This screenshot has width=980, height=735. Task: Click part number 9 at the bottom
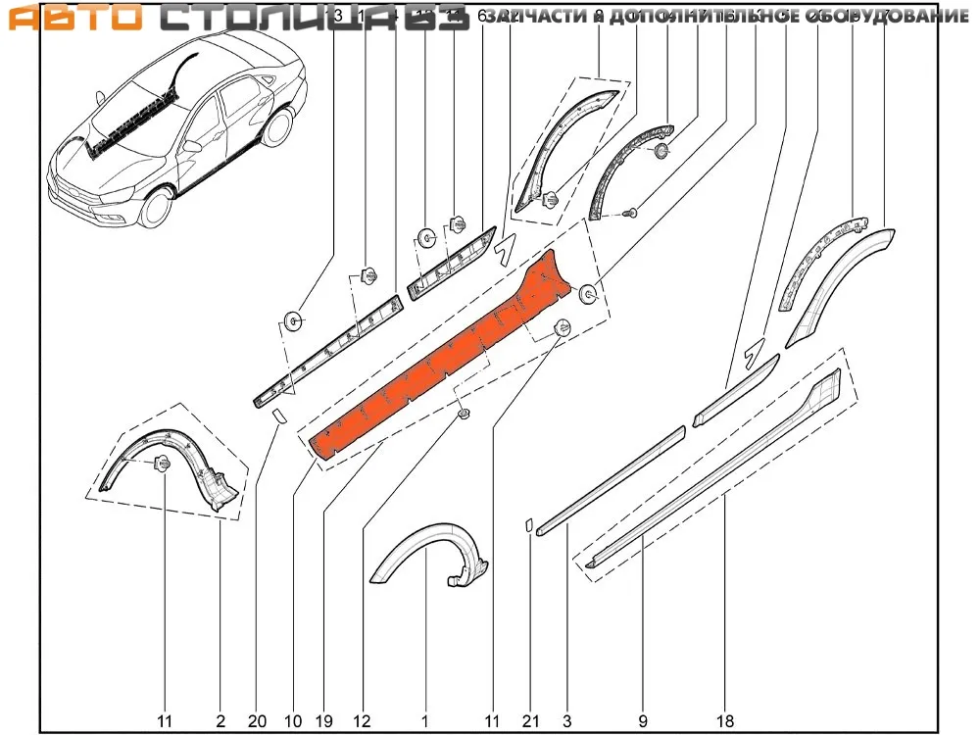tap(644, 721)
